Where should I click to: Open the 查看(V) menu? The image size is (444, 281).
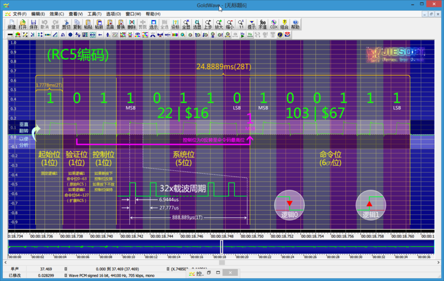[76, 14]
